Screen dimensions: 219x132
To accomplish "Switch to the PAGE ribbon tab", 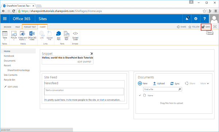I will tap(18, 27).
